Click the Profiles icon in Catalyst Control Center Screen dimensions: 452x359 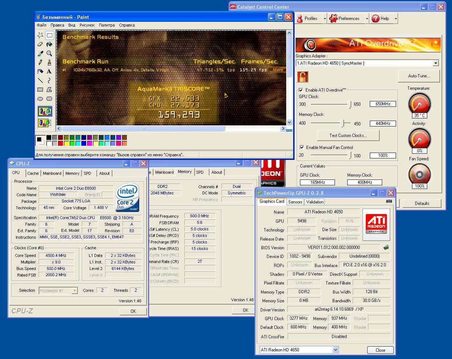click(300, 19)
